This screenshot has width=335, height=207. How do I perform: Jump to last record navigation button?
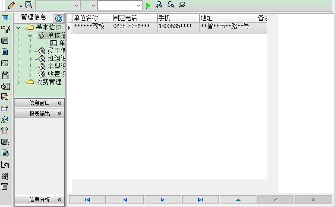[x=200, y=200]
